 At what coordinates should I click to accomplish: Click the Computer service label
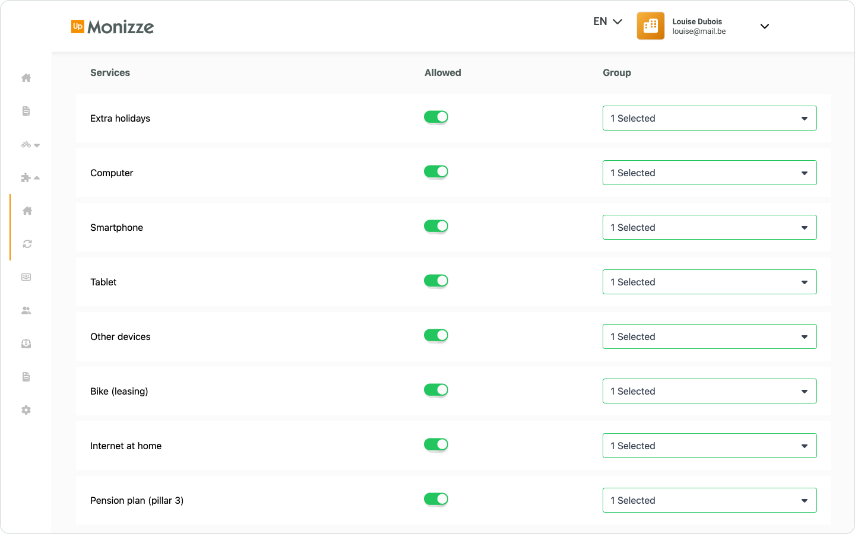pos(112,173)
